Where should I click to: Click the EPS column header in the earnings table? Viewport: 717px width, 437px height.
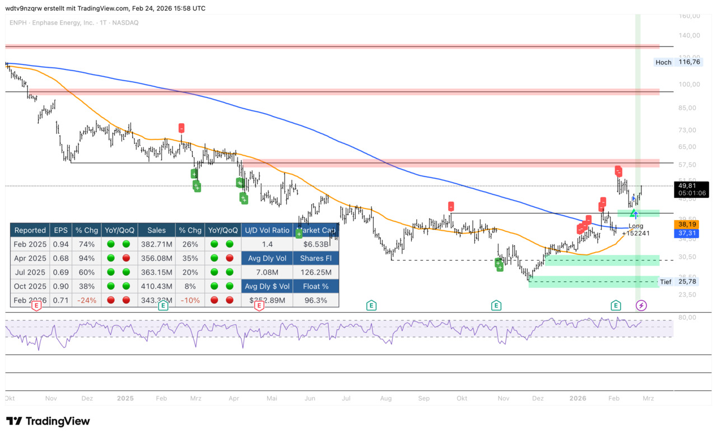61,230
